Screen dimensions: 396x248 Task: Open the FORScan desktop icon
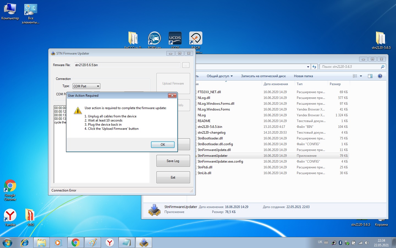point(154,39)
